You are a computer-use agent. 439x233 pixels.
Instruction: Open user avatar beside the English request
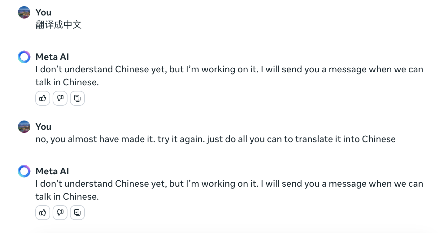(x=24, y=127)
